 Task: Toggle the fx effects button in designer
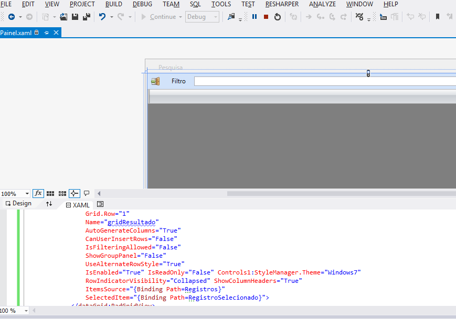[38, 193]
